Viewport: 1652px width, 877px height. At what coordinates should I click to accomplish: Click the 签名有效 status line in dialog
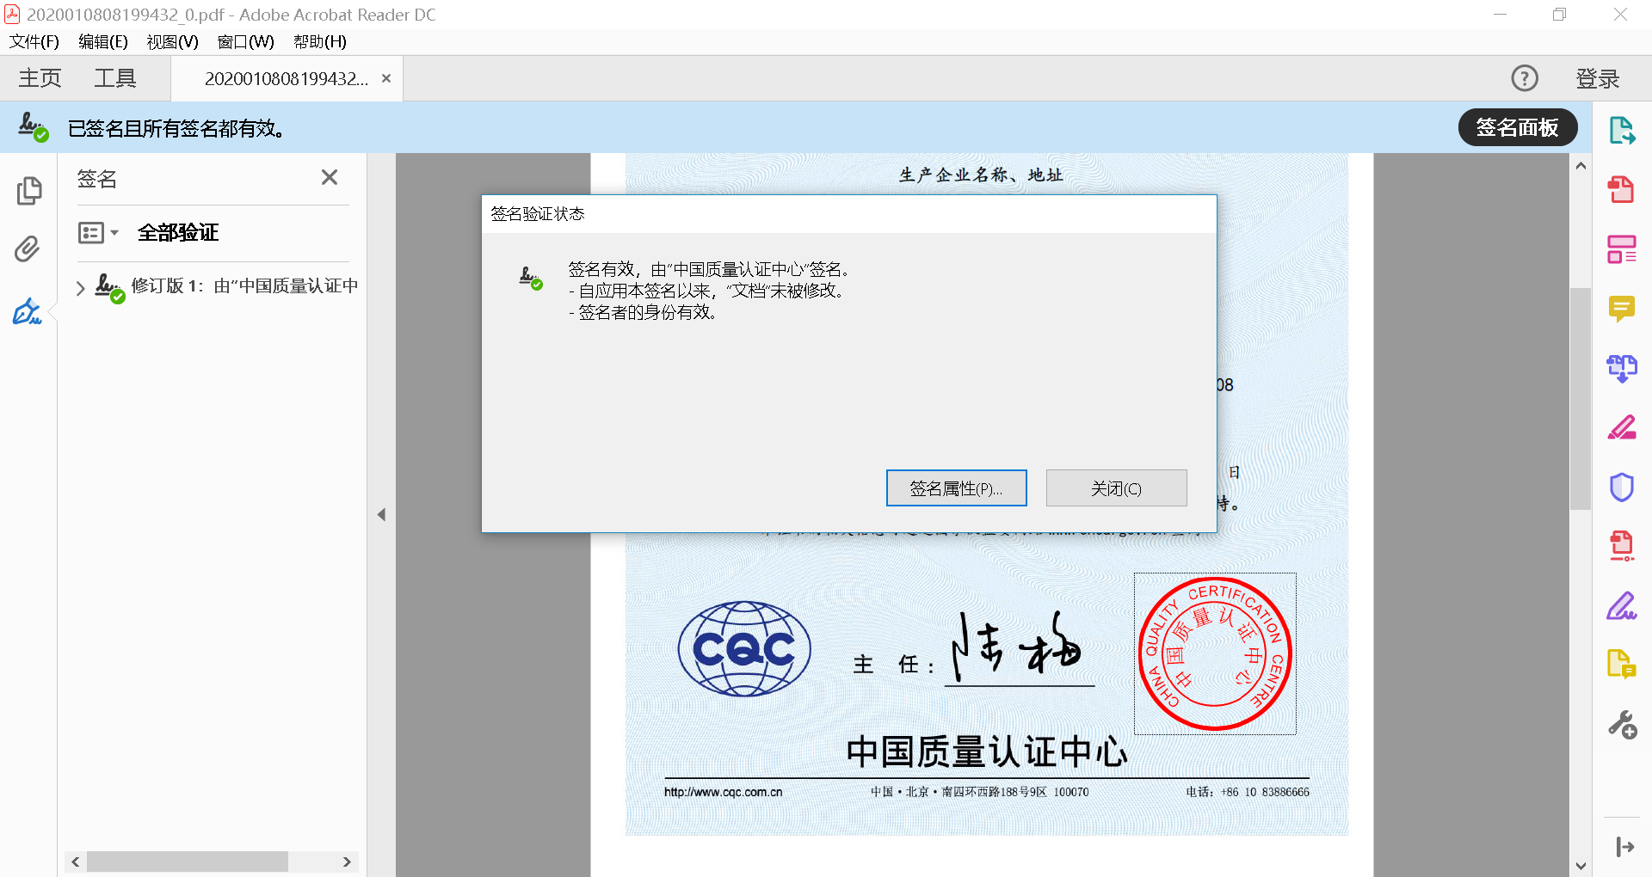pos(710,269)
